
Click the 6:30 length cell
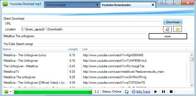pyautogui.click(x=72, y=72)
